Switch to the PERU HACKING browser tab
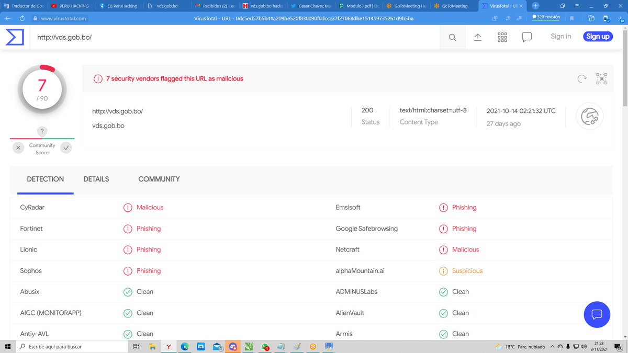628x353 pixels. pos(71,6)
